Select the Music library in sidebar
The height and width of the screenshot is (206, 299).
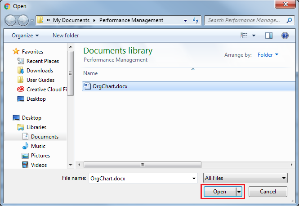coord(38,146)
